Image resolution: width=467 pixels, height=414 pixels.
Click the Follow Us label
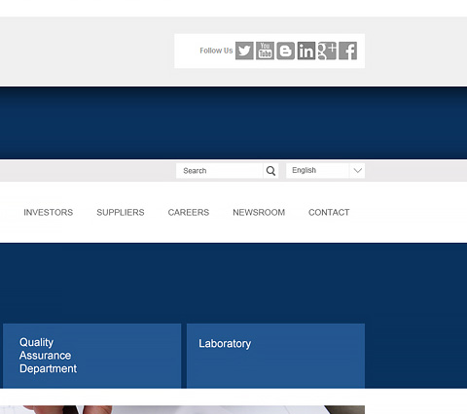point(216,51)
